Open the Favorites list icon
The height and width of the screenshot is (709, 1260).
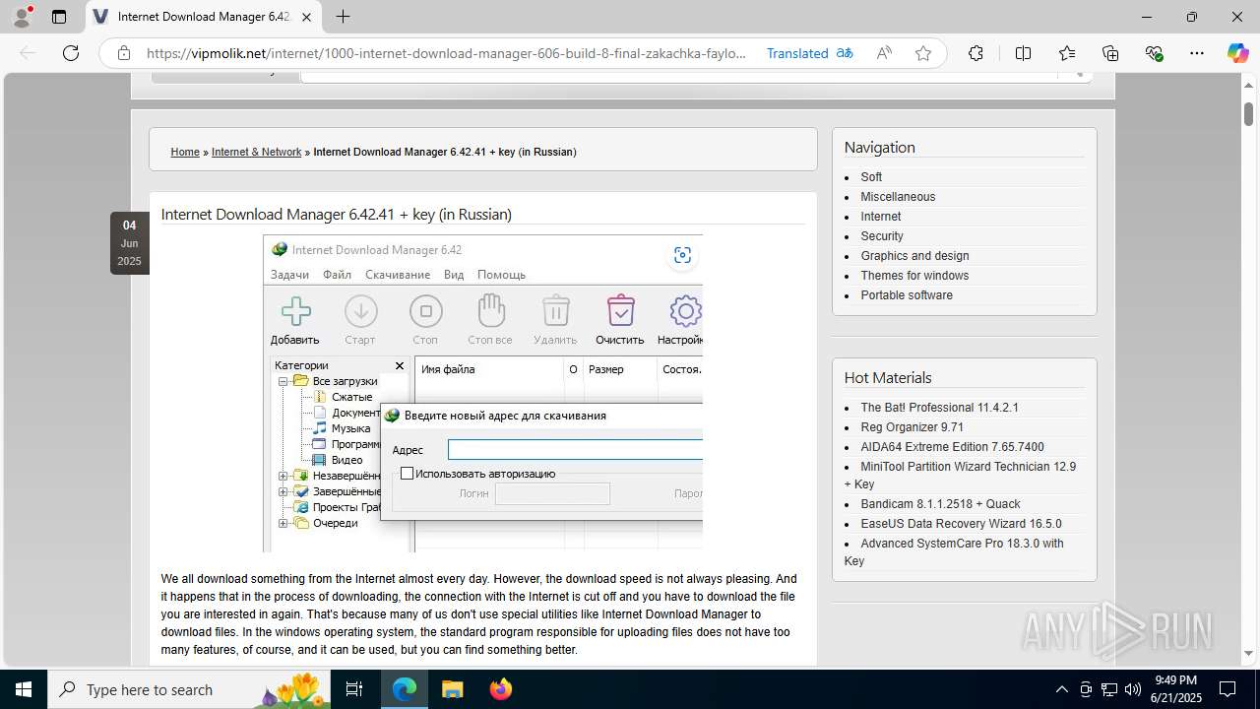tap(1067, 53)
